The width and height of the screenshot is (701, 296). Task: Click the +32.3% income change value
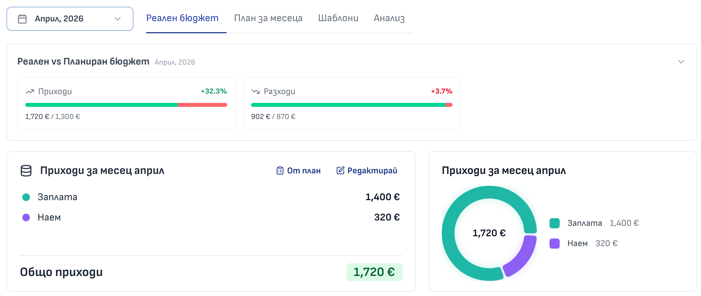pos(214,91)
